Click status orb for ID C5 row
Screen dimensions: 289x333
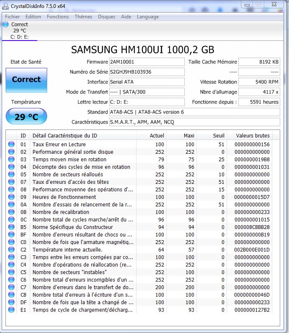pos(11,272)
